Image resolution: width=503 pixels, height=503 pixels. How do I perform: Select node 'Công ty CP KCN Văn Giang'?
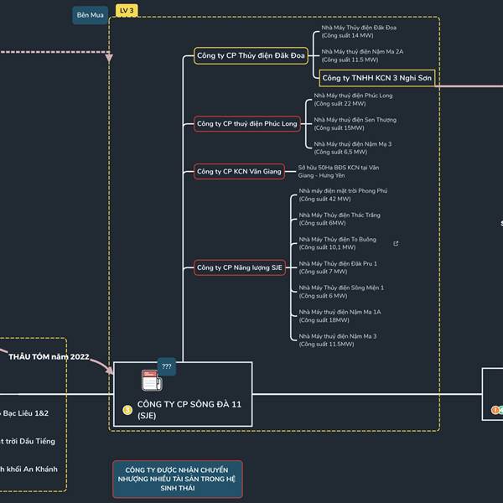pyautogui.click(x=239, y=172)
